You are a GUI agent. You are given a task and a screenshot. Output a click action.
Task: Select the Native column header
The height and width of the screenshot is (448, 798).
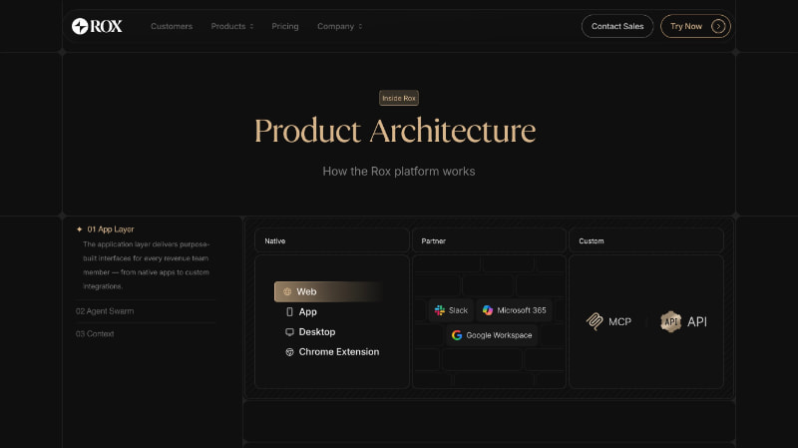[332, 240]
